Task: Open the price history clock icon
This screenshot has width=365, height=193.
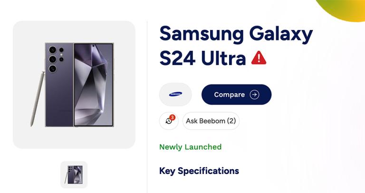Action: pos(168,121)
